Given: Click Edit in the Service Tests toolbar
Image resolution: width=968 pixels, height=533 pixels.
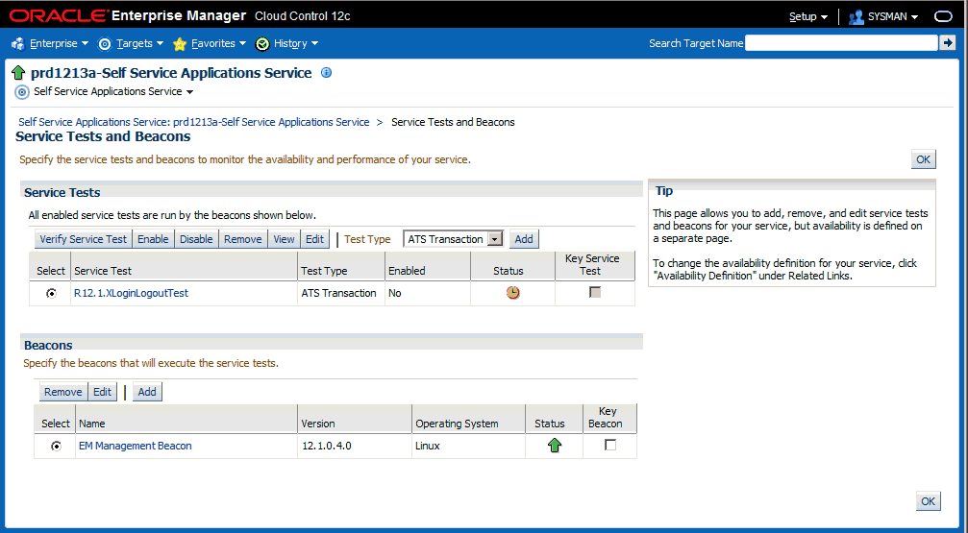Looking at the screenshot, I should click(x=315, y=239).
